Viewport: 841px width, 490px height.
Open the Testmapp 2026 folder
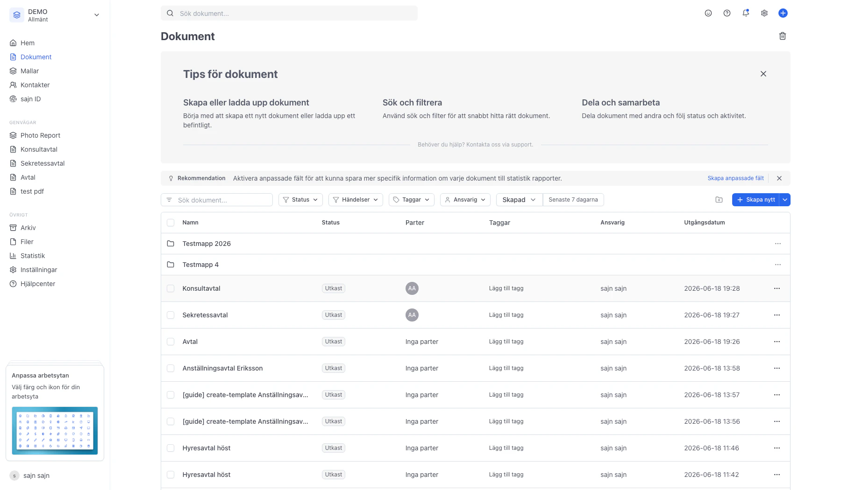(207, 244)
